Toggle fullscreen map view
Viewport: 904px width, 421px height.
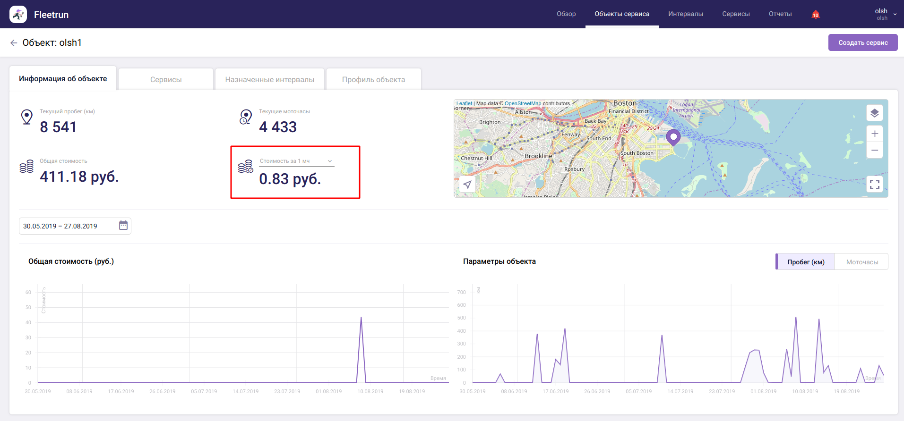click(874, 185)
